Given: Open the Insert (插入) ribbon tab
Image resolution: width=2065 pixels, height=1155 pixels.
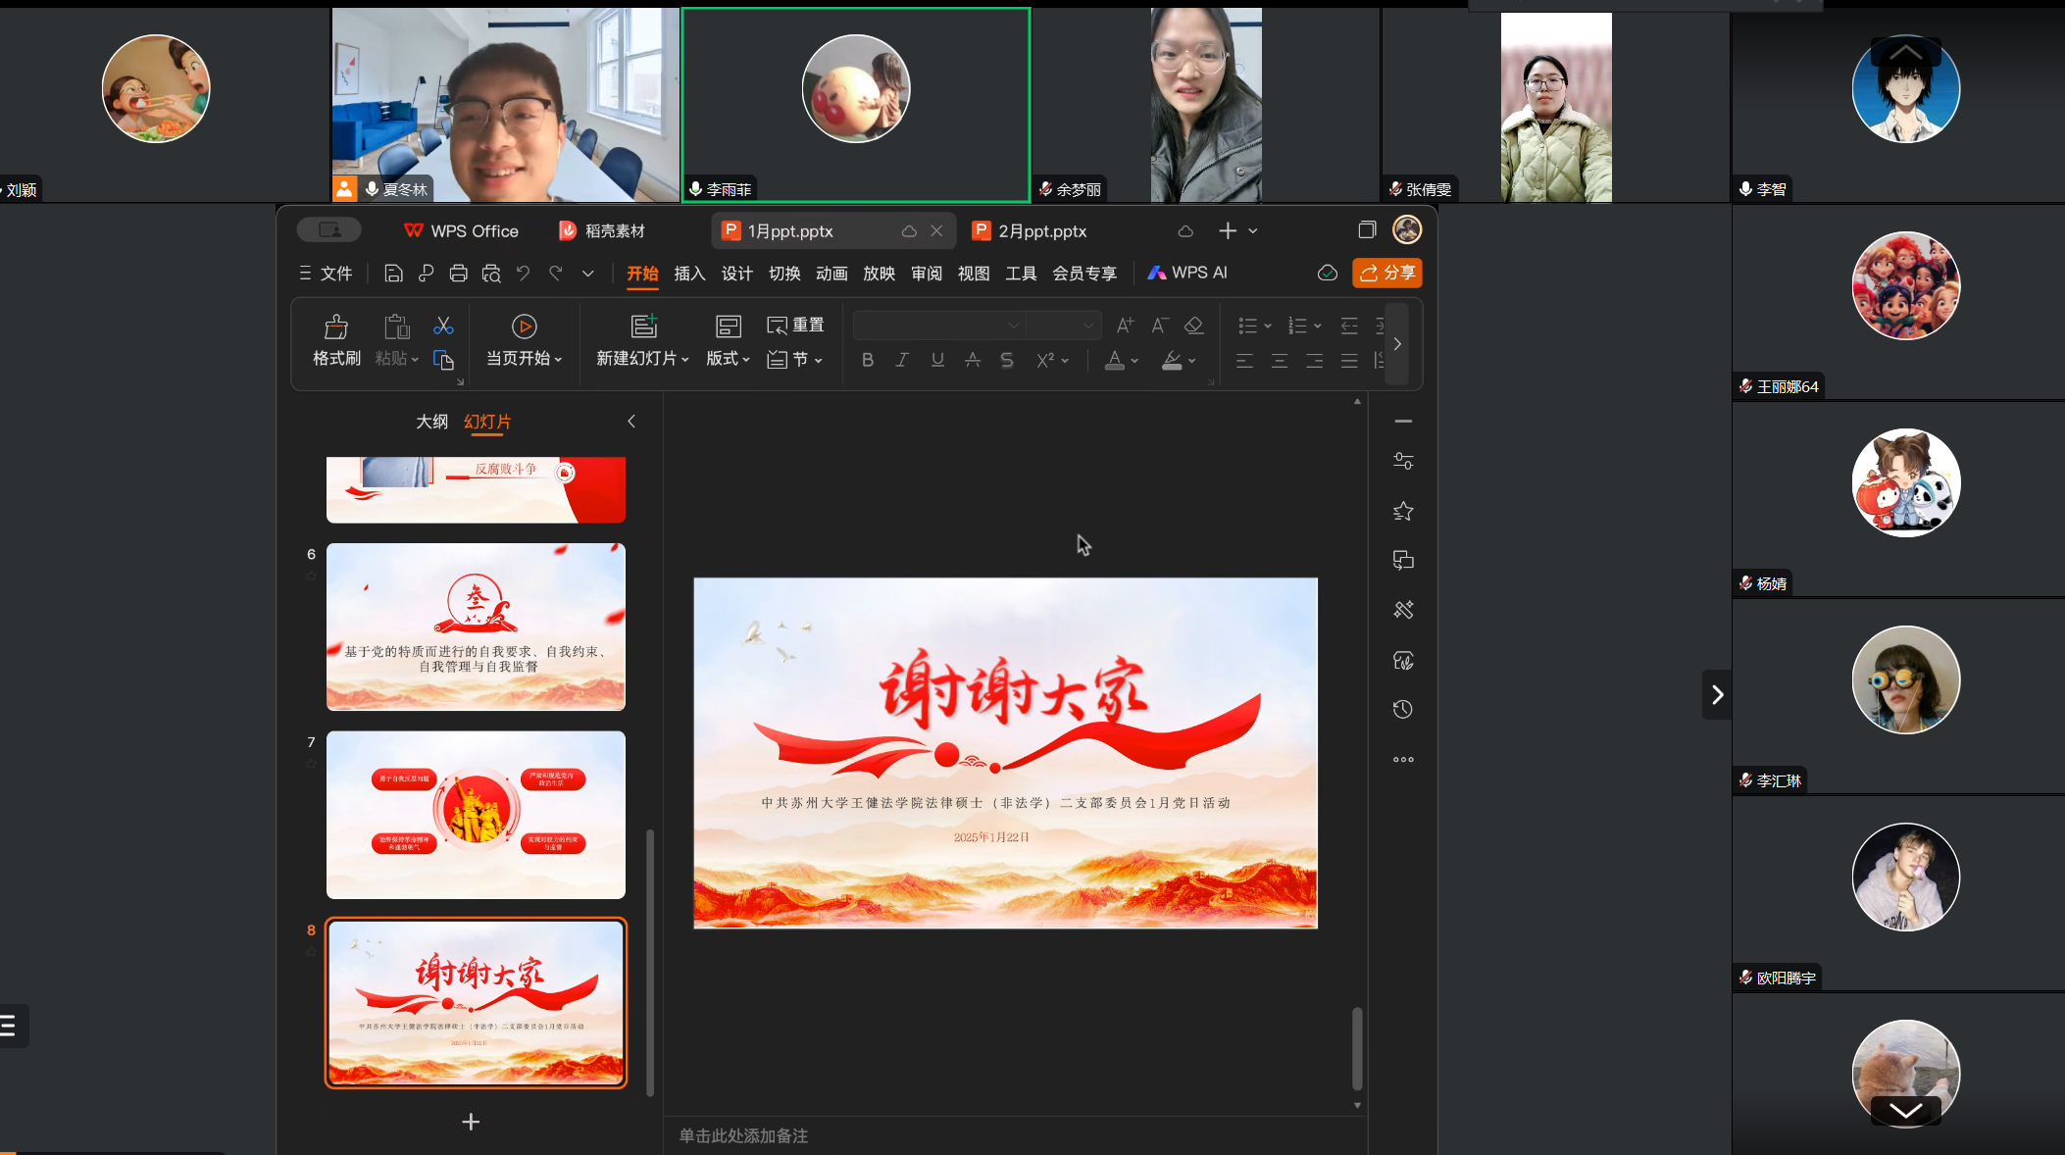Looking at the screenshot, I should click(x=689, y=274).
